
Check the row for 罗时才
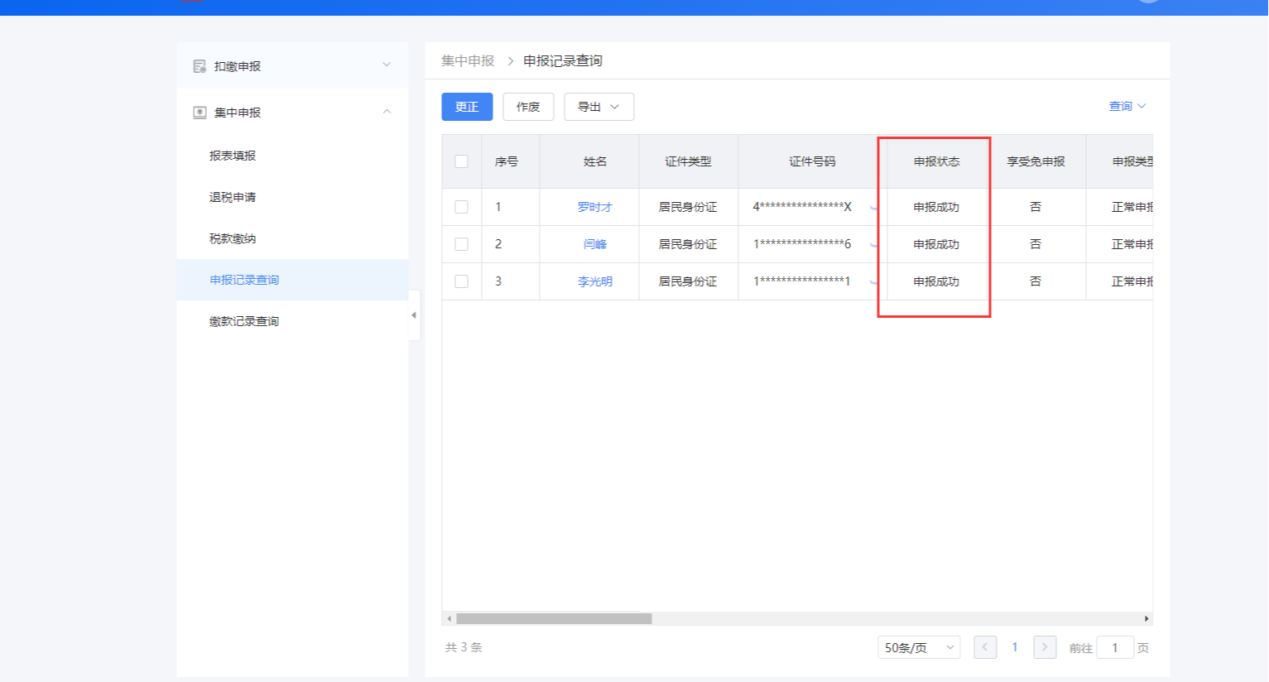coord(462,207)
